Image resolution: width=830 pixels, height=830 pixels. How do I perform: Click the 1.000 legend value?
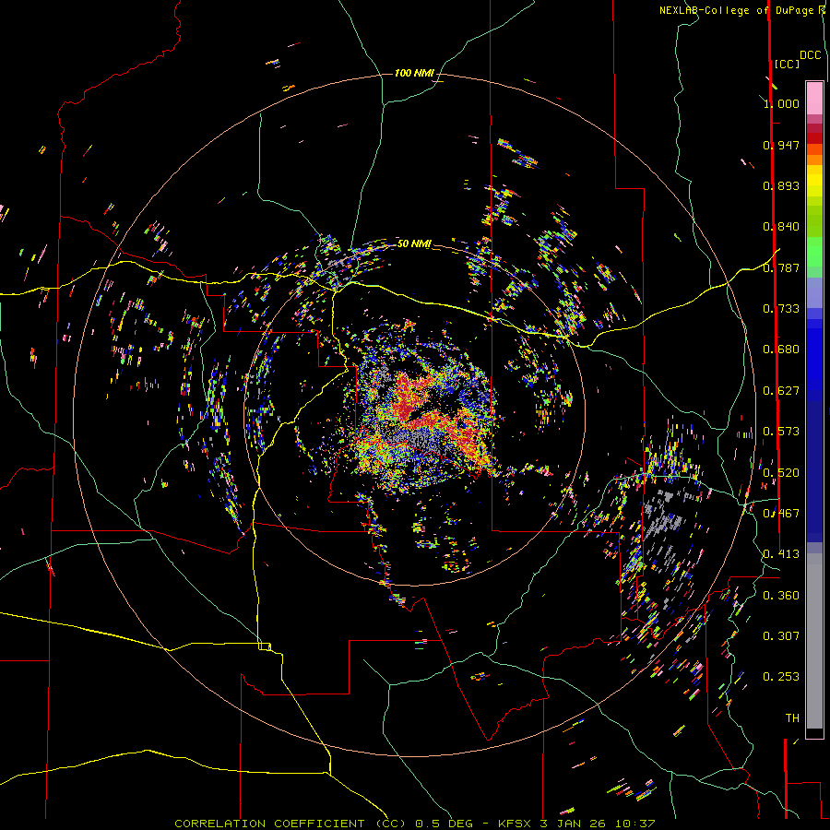point(781,103)
